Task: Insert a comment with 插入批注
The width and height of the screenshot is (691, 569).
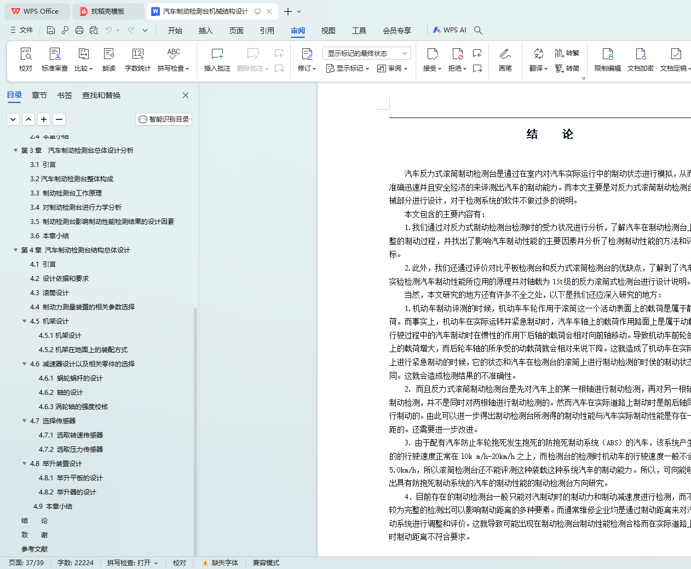Action: click(217, 60)
